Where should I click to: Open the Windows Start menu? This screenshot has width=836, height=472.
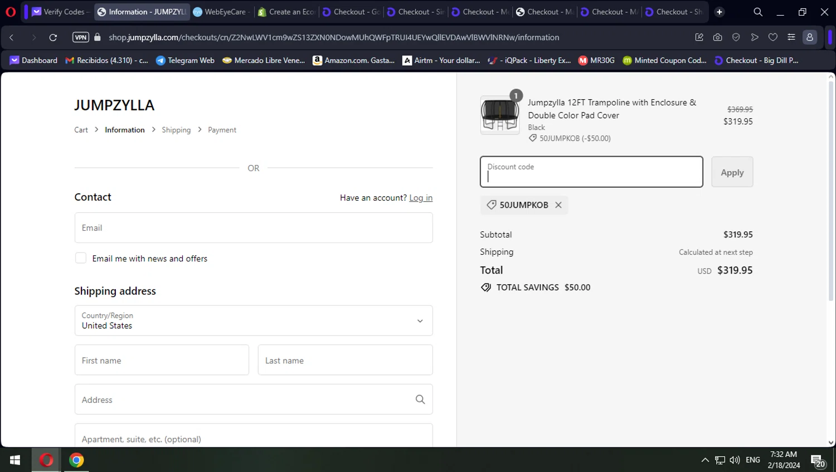click(15, 460)
